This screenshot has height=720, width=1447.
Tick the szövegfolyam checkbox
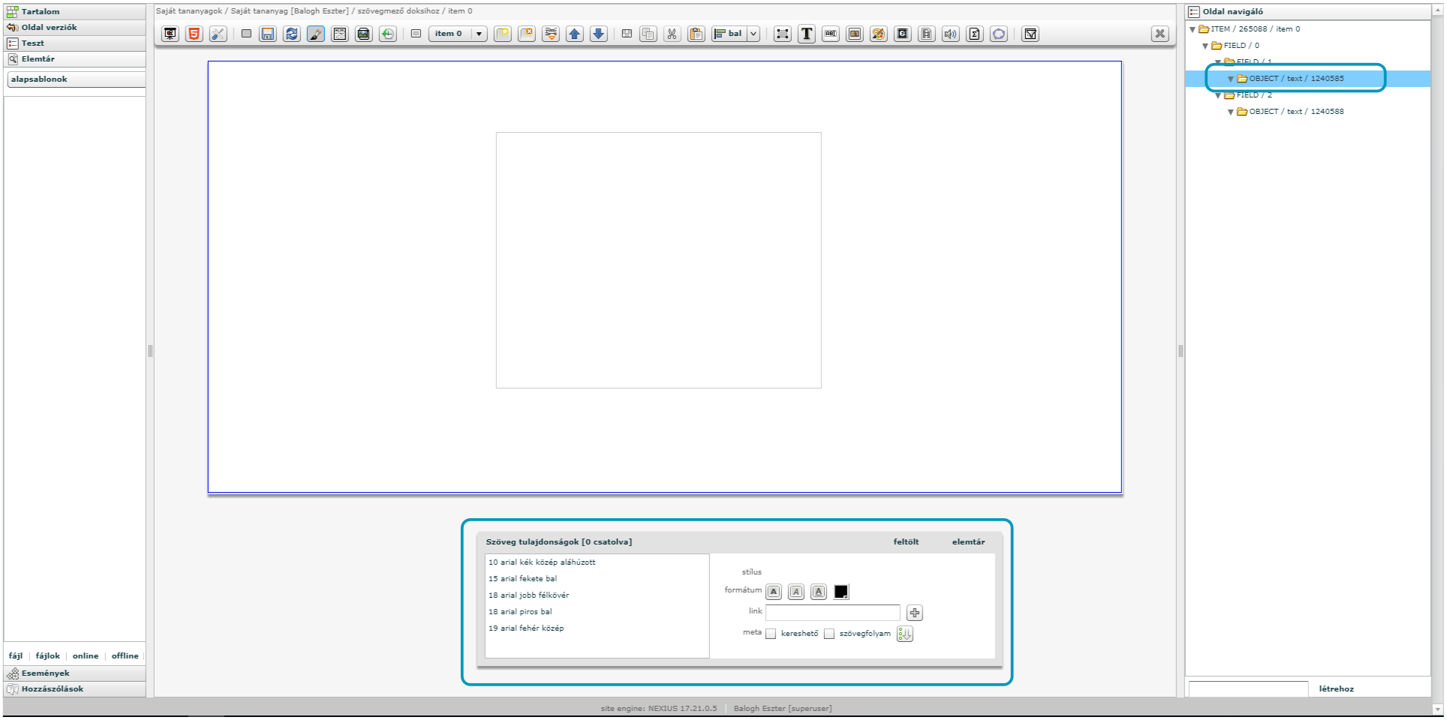pyautogui.click(x=829, y=634)
